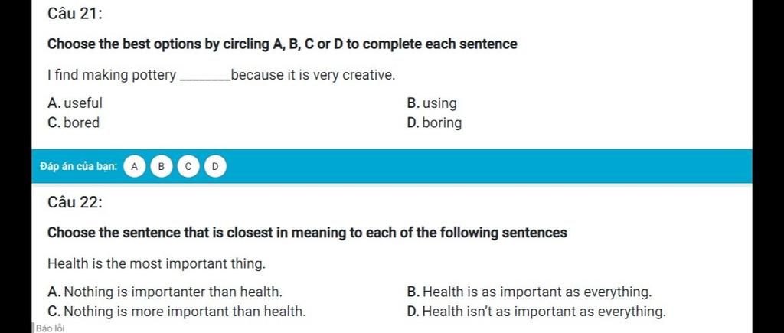
Task: Select answer bubble B for question 21
Action: coord(161,167)
